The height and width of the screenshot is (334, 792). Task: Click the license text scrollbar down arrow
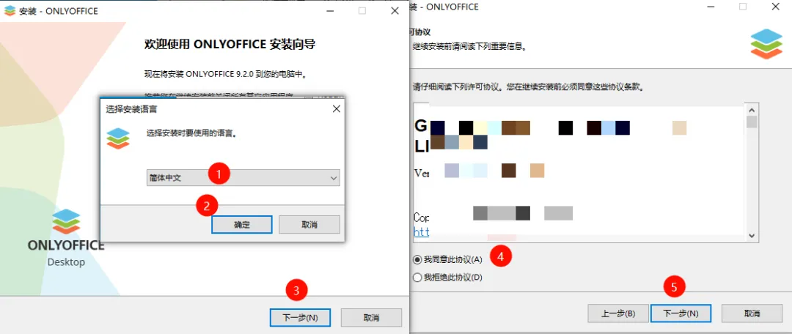[x=752, y=236]
